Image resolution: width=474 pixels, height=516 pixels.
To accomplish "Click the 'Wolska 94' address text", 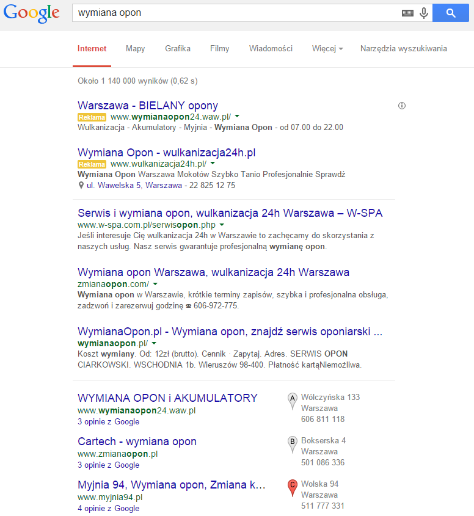I will coord(319,484).
